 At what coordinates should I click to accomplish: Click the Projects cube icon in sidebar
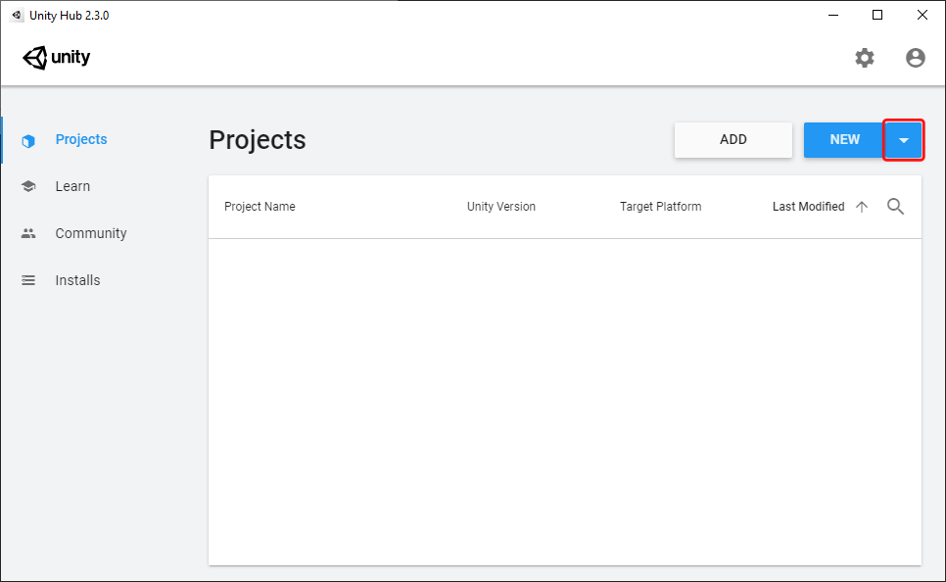28,140
